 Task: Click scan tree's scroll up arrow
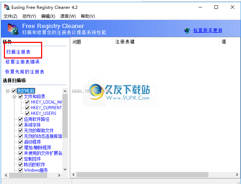[x=65, y=91]
